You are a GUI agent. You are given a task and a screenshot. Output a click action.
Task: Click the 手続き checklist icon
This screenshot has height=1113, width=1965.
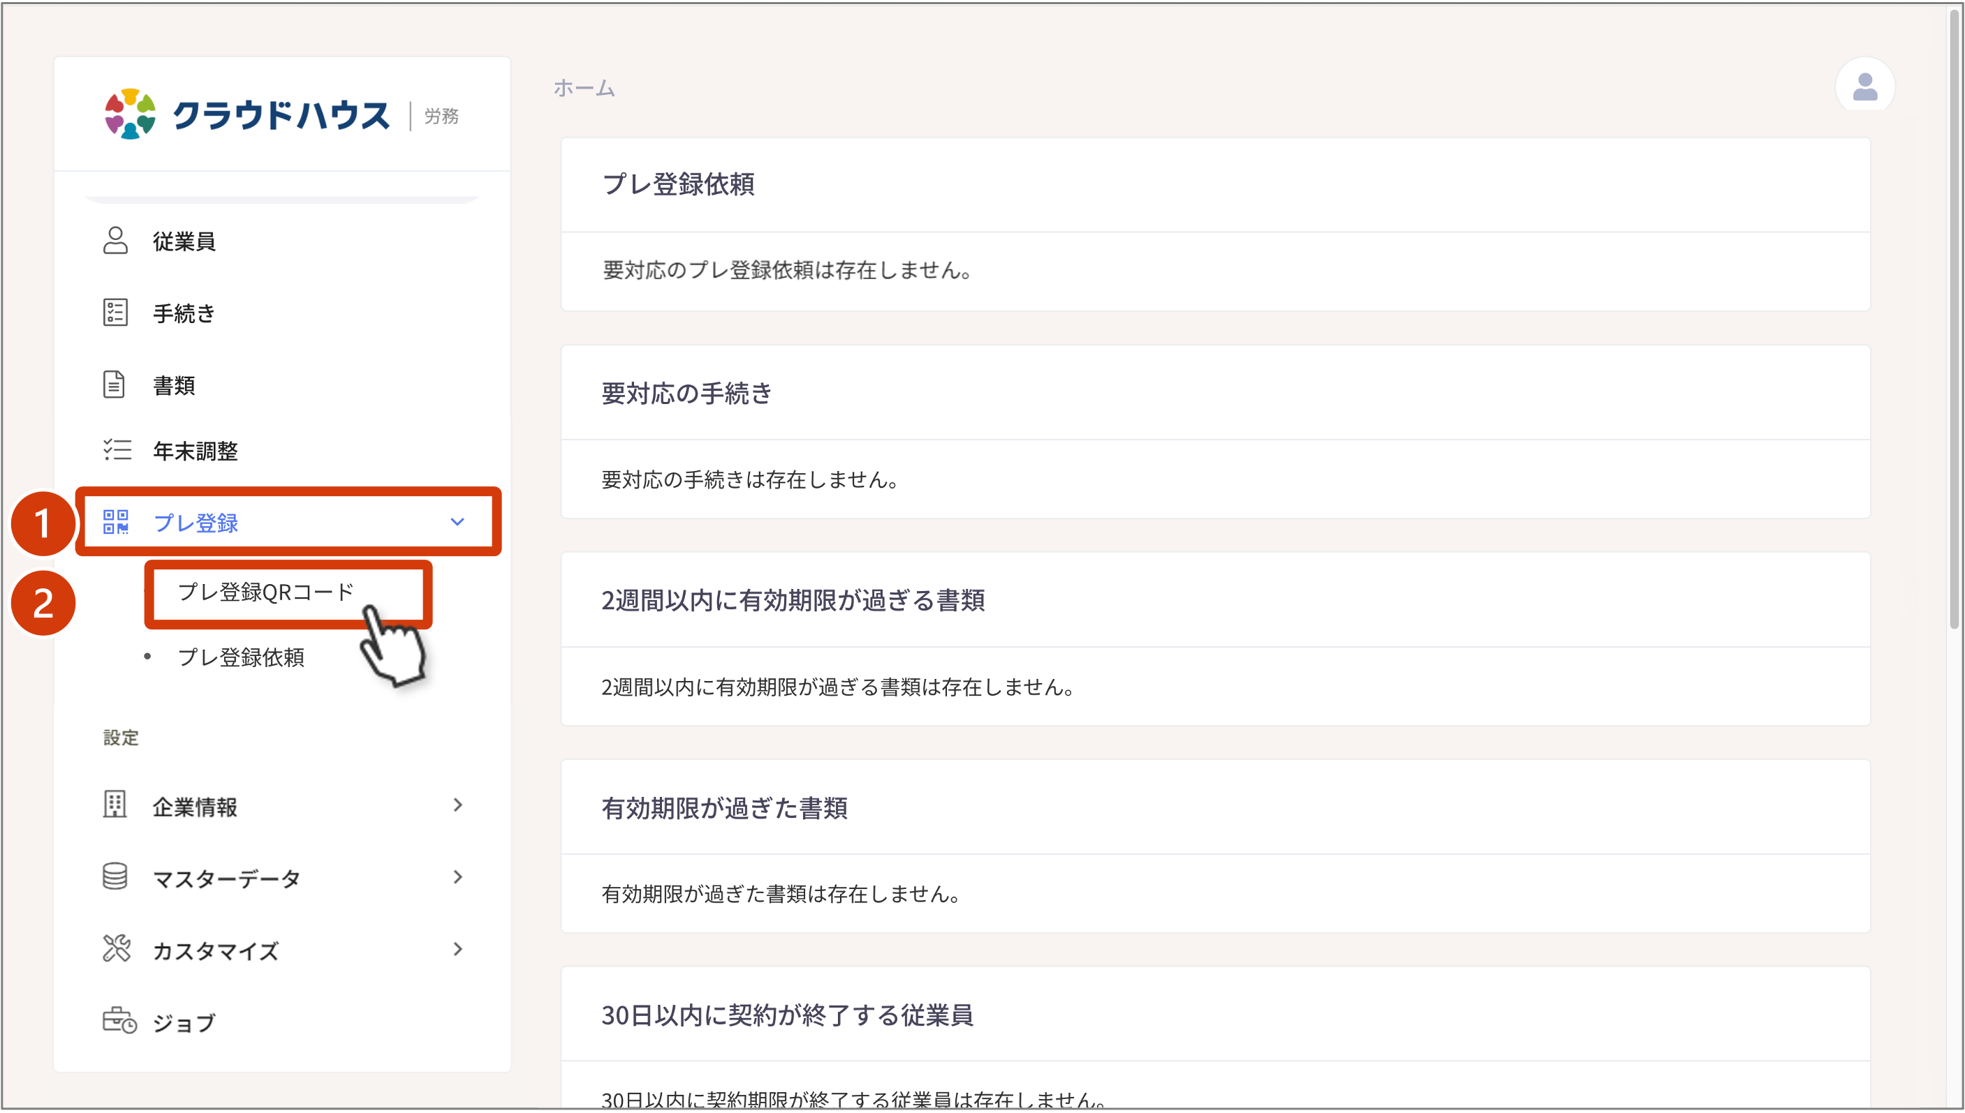tap(115, 312)
